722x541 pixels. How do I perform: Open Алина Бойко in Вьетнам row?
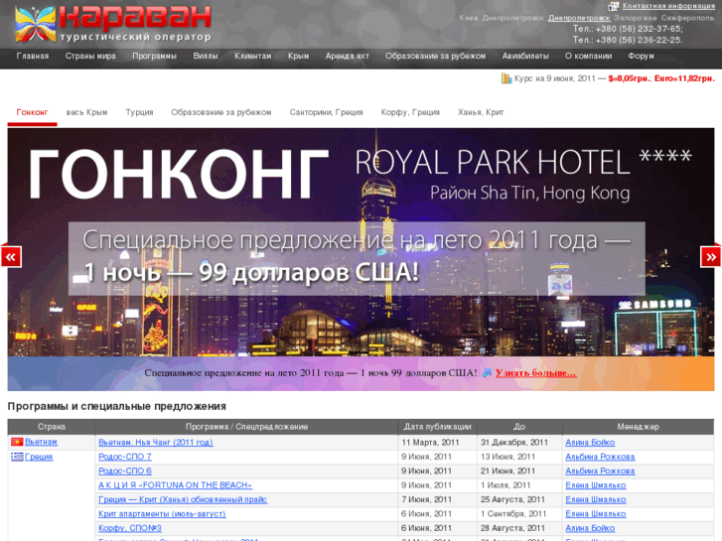pyautogui.click(x=590, y=442)
